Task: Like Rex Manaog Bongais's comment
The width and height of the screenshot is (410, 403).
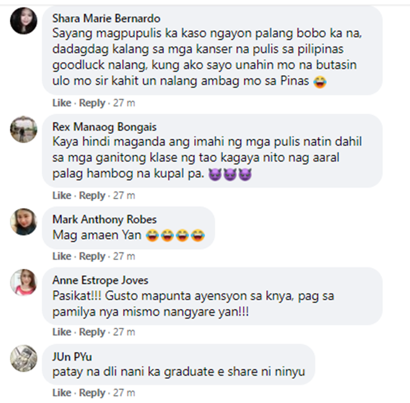Action: tap(62, 195)
